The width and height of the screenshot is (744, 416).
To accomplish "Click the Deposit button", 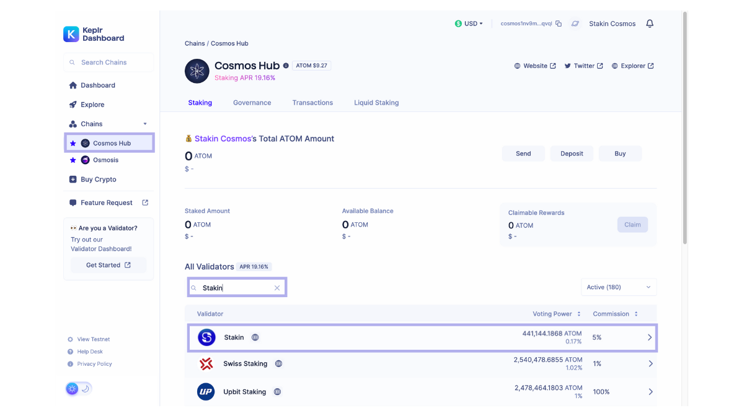I will [572, 154].
